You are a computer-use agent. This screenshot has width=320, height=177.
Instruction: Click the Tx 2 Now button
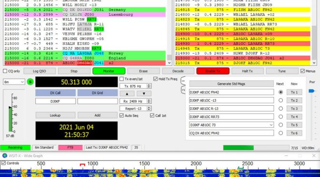294,100
